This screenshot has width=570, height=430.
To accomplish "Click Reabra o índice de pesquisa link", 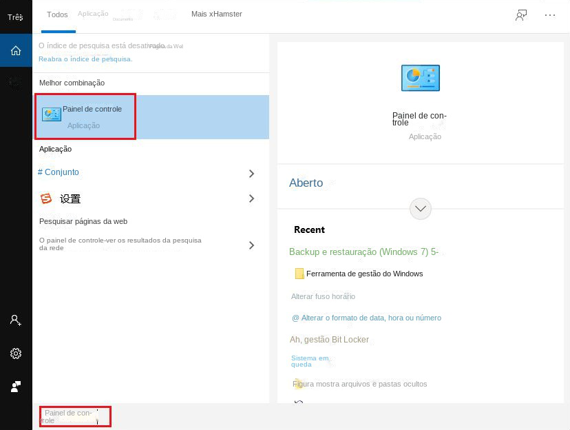I will pos(85,59).
